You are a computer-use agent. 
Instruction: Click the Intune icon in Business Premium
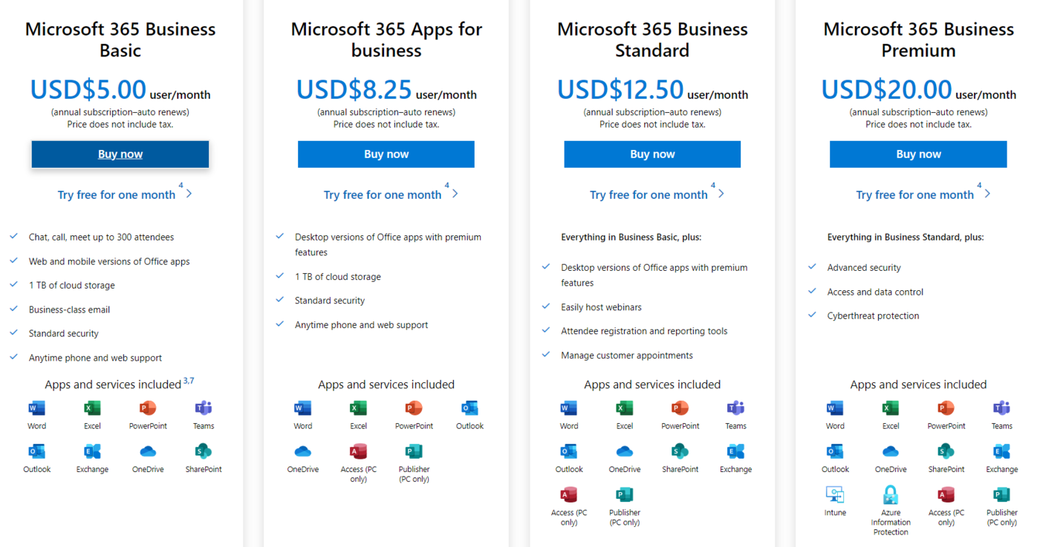pos(835,494)
